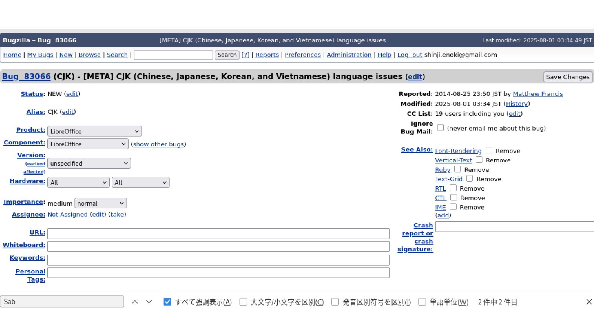Toggle highlight all (すべて強調表示) checkbox
This screenshot has width=594, height=334.
point(167,302)
